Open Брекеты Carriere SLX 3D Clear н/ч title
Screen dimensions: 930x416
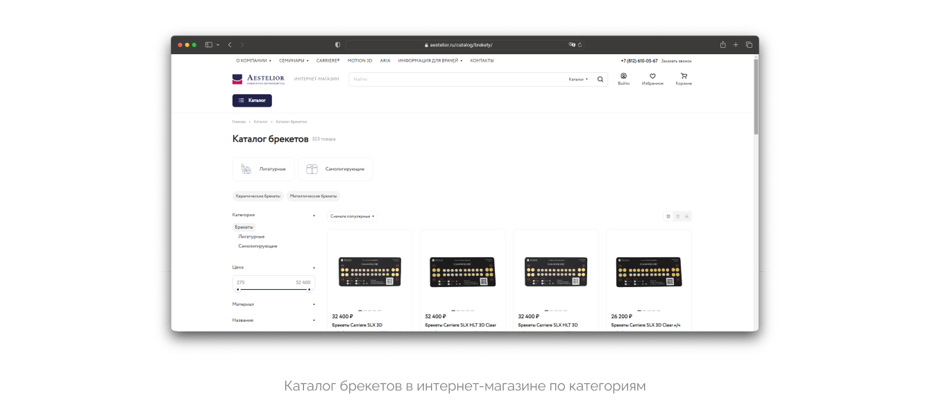[x=645, y=325]
